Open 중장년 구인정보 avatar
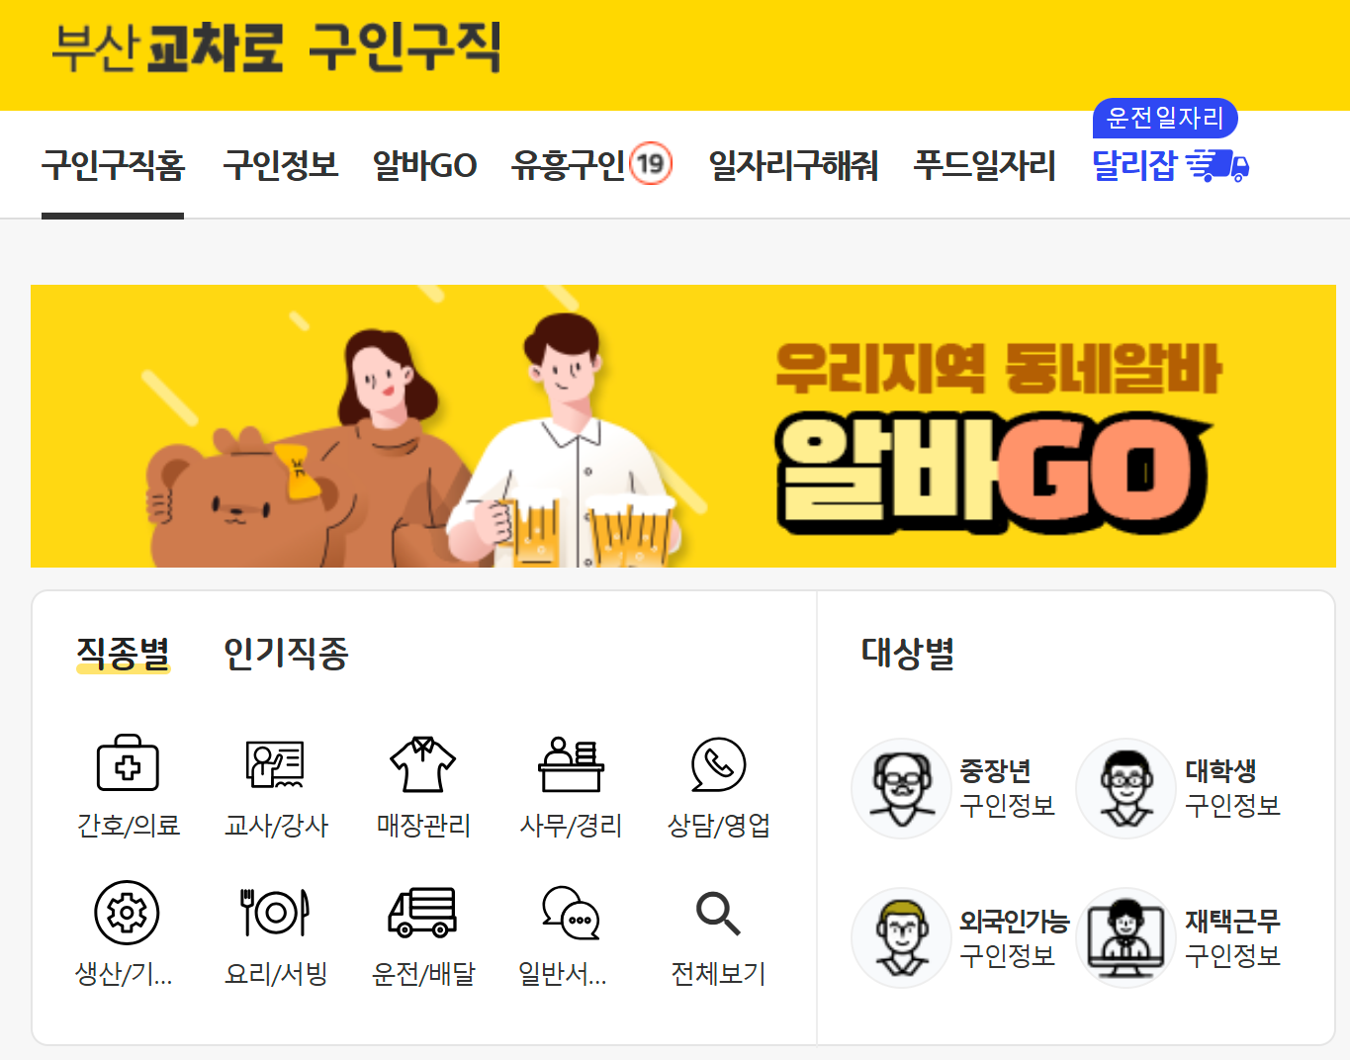The width and height of the screenshot is (1350, 1060). click(901, 788)
